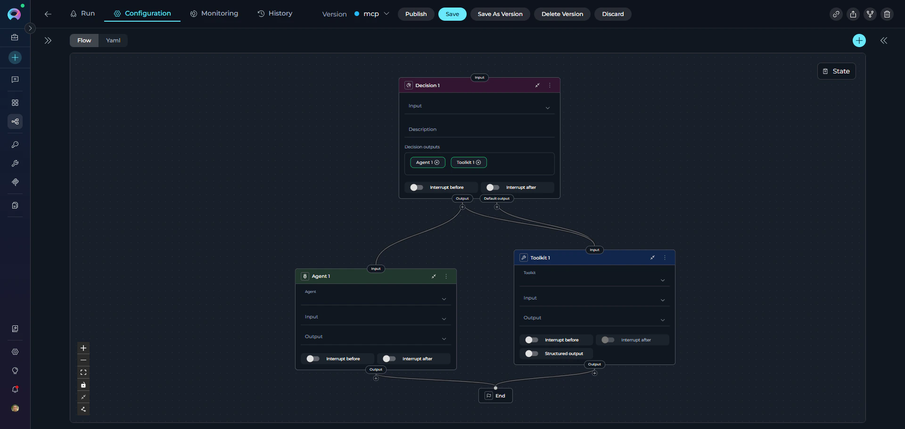Open the Toolkit dropdown on Toolkit 1 node

(x=662, y=280)
